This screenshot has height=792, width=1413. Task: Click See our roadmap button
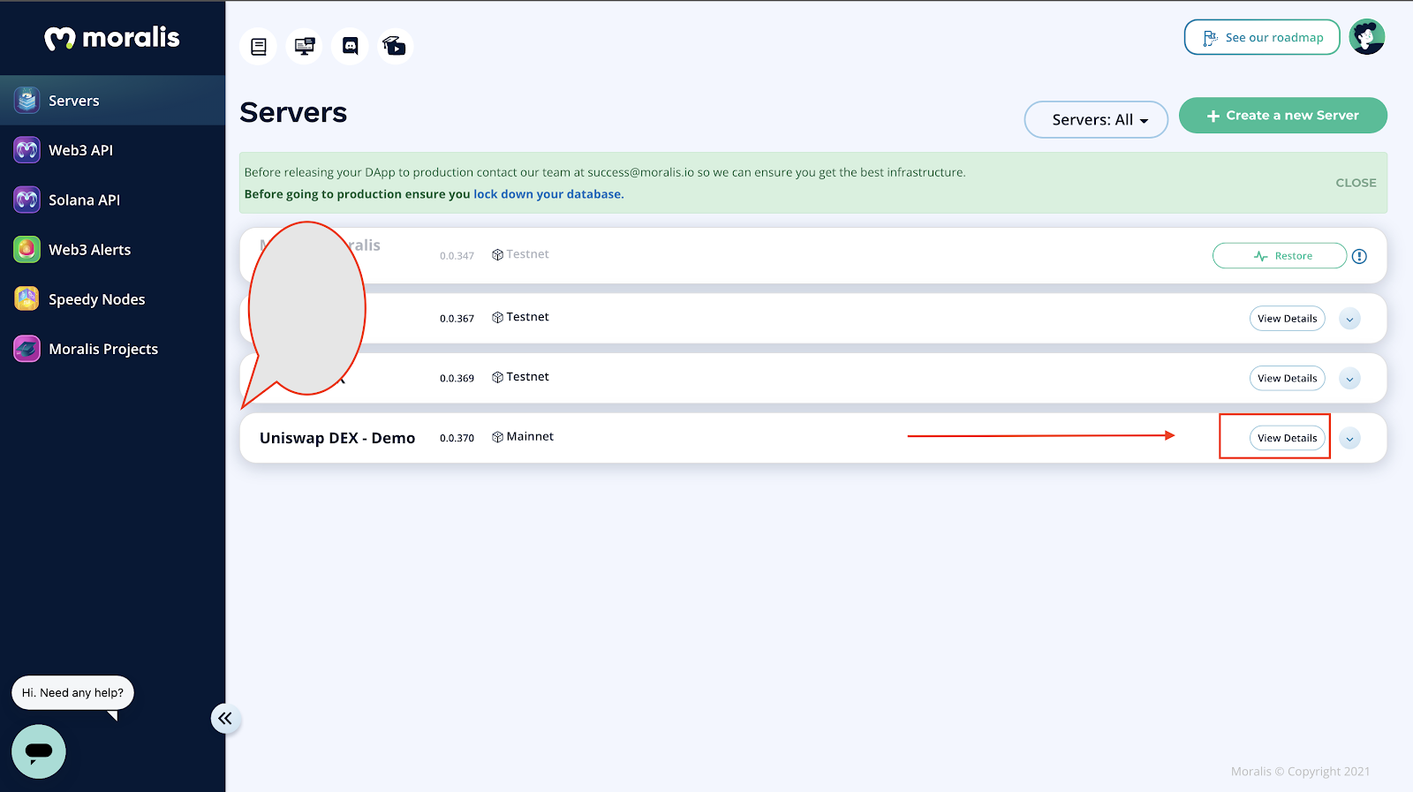click(1262, 37)
